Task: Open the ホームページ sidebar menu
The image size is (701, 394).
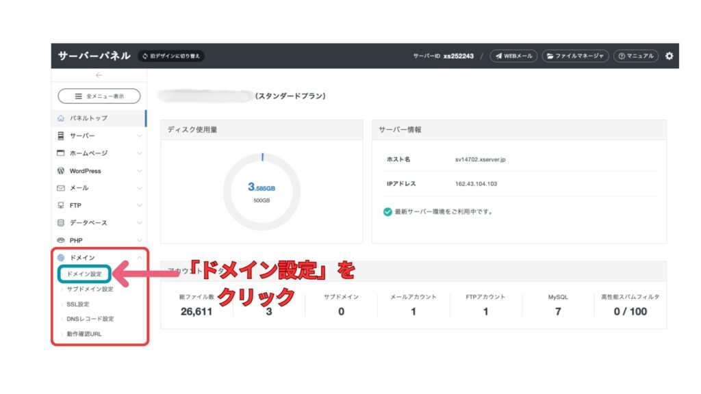Action: (x=99, y=153)
